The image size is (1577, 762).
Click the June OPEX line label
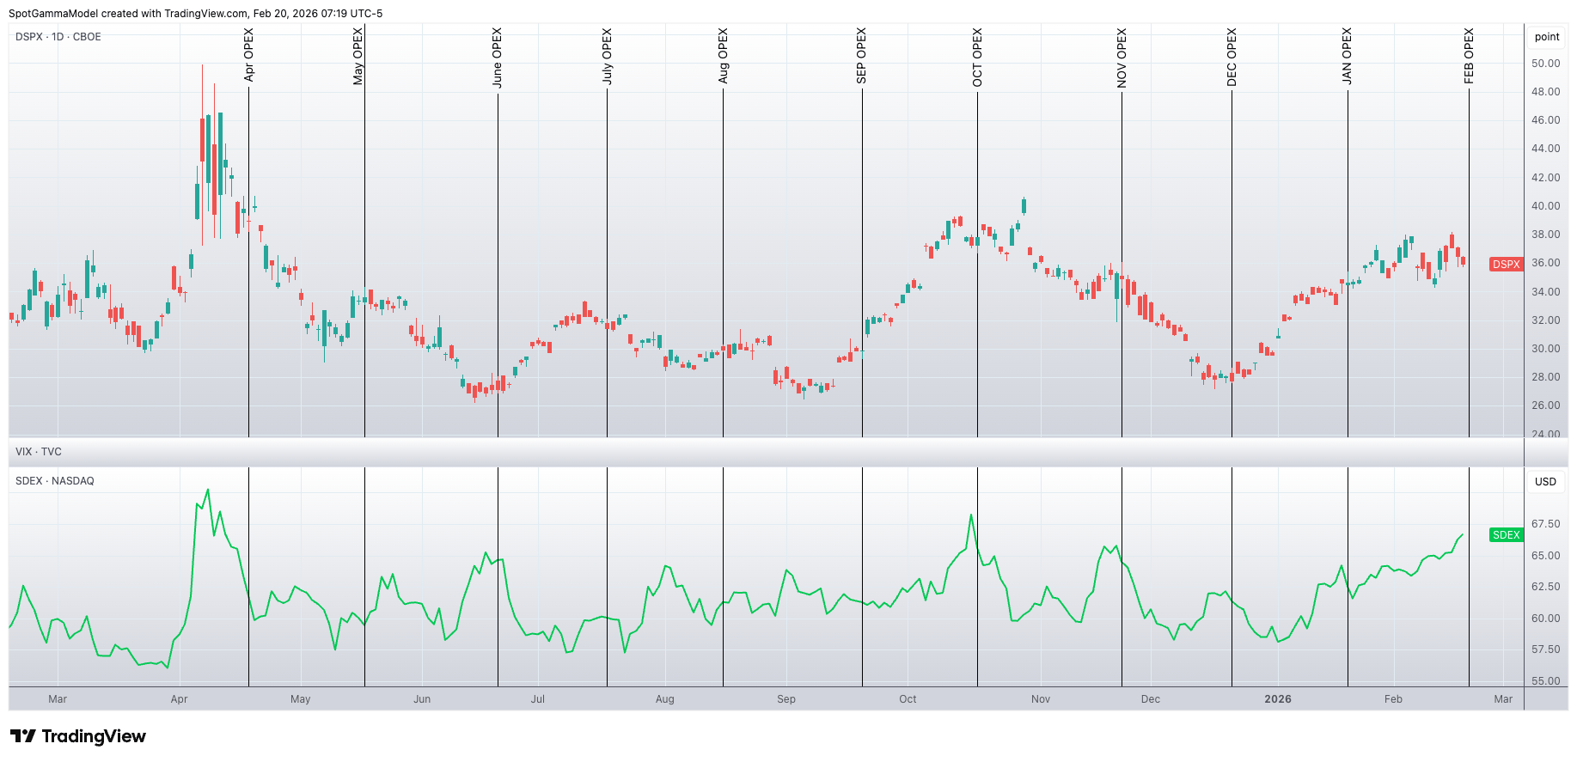pyautogui.click(x=498, y=58)
